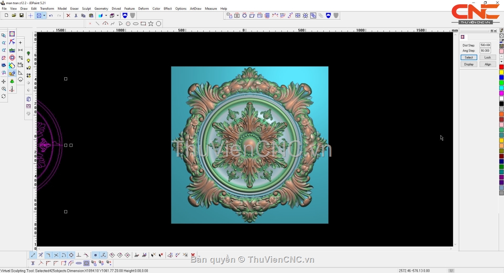504x273 pixels.
Task: Toggle endpoint snap in bottom toolbar
Action: [33, 255]
